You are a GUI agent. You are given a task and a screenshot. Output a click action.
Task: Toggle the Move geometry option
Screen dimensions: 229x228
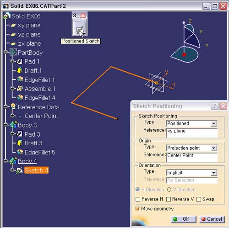click(x=154, y=209)
